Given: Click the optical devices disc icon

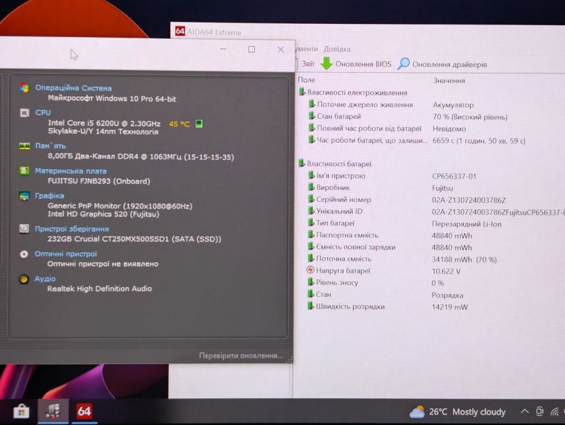Looking at the screenshot, I should coord(24,254).
